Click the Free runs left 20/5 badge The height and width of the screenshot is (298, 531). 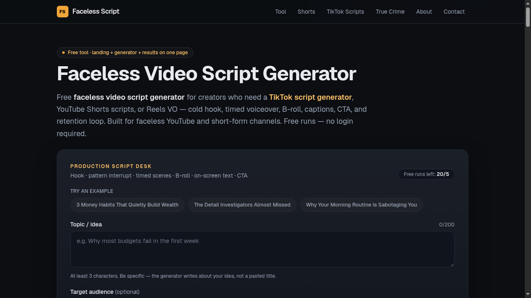point(426,174)
